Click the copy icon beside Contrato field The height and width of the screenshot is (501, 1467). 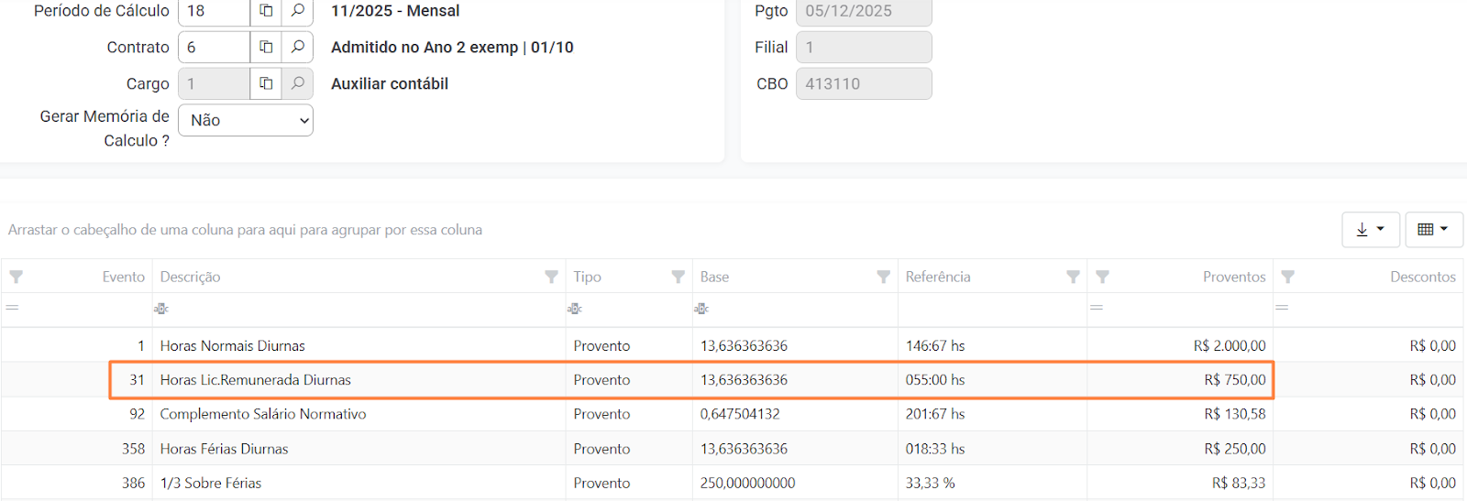click(x=266, y=47)
